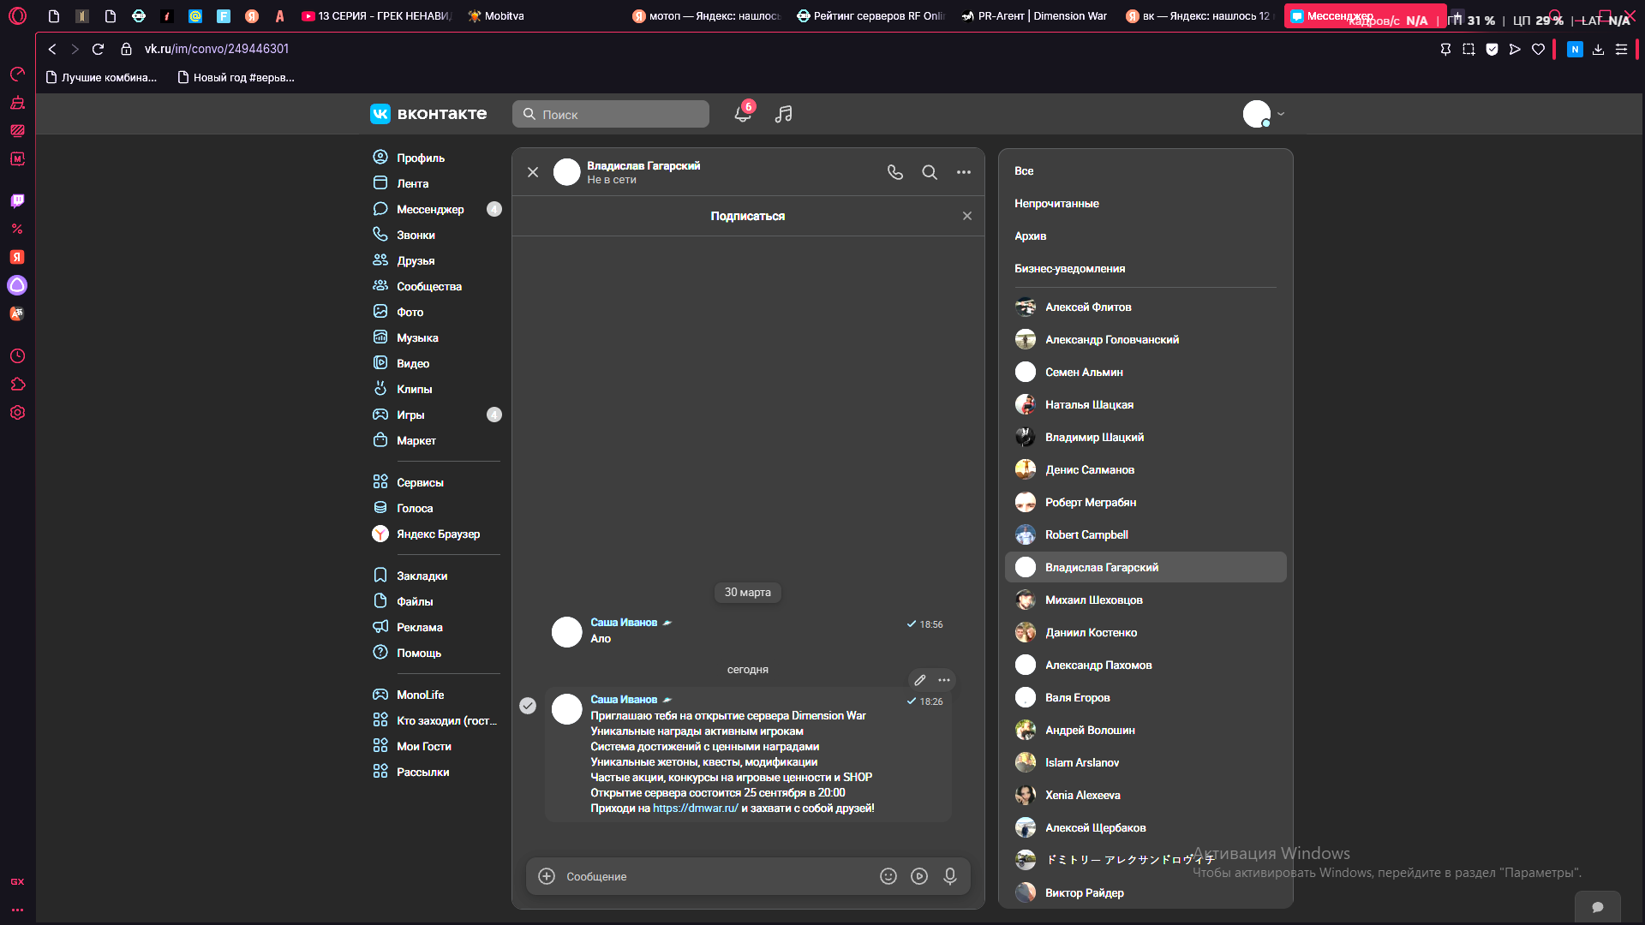Open the emoji picker

888,876
